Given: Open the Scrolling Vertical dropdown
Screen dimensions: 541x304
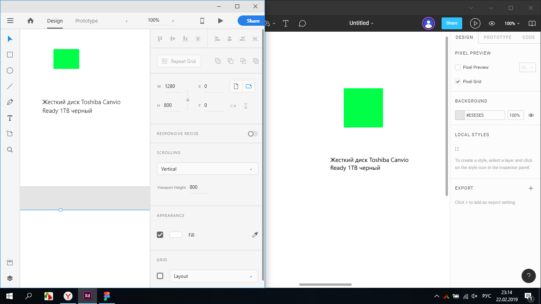Looking at the screenshot, I should click(x=208, y=169).
